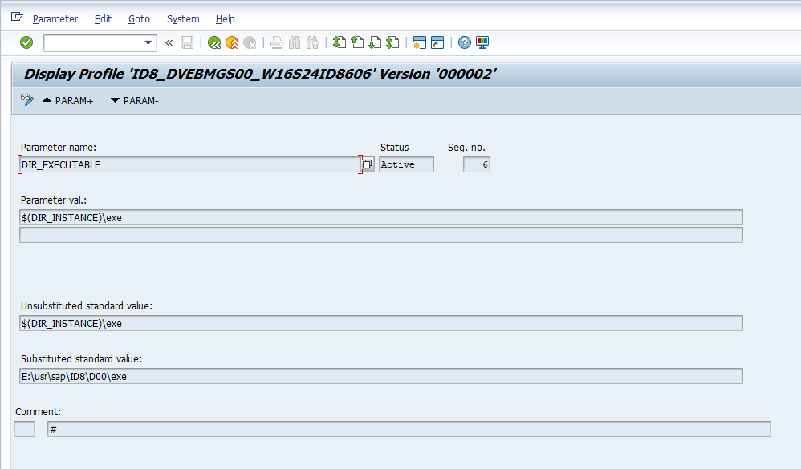The image size is (801, 469).
Task: Collapse command field with double chevron
Action: coord(169,42)
